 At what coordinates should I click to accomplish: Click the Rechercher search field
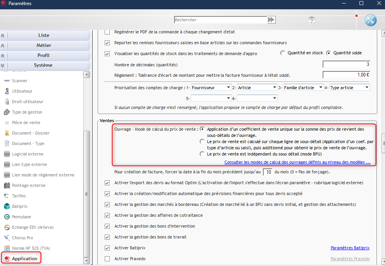(x=221, y=20)
